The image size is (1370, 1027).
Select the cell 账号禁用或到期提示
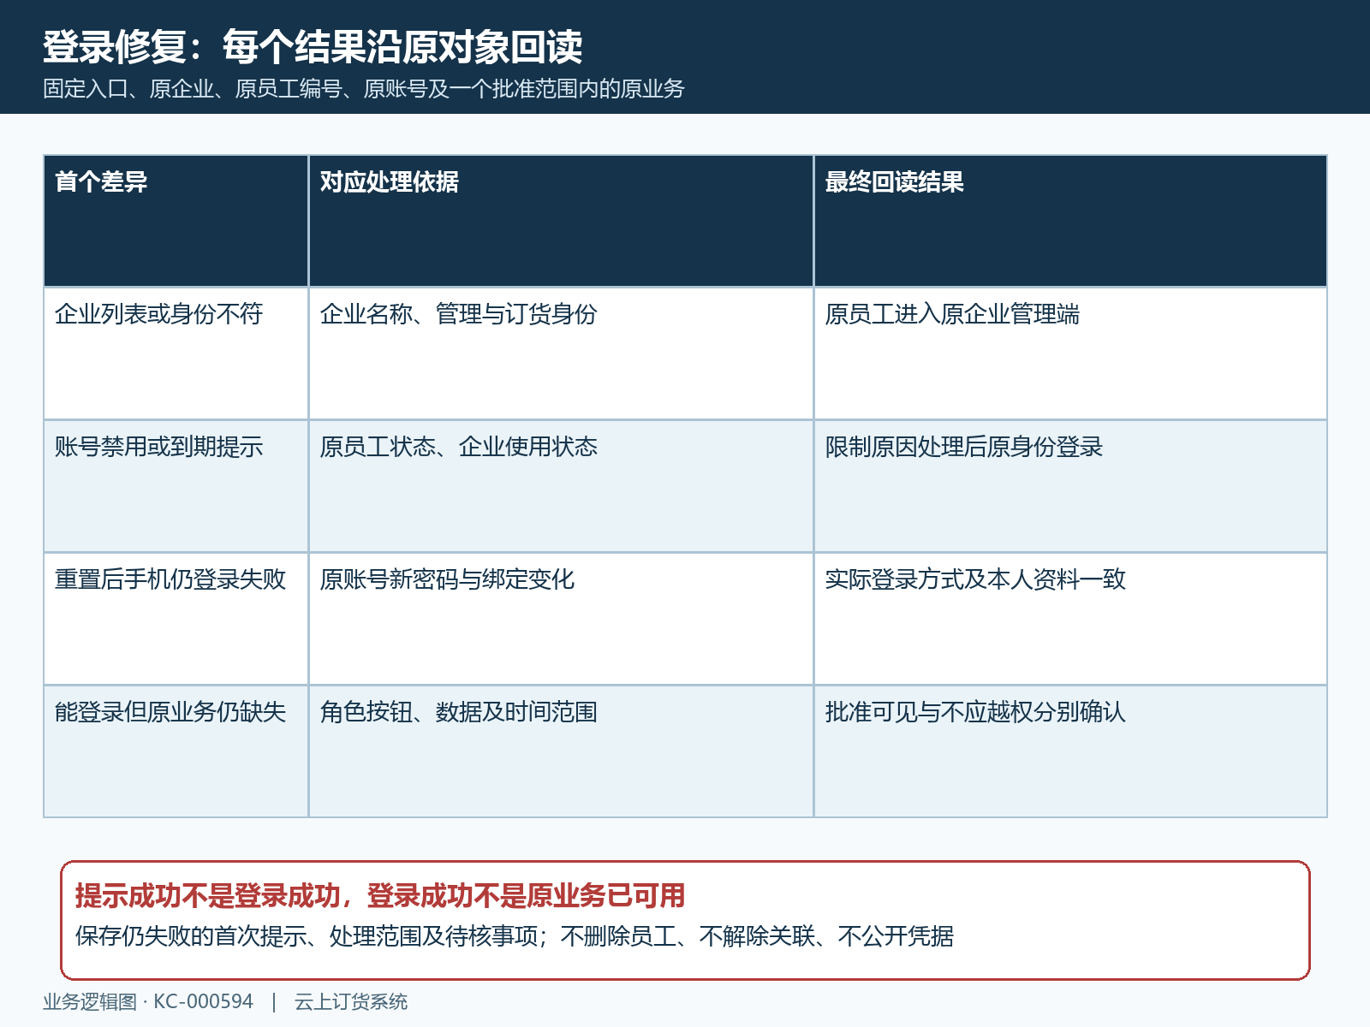[176, 486]
